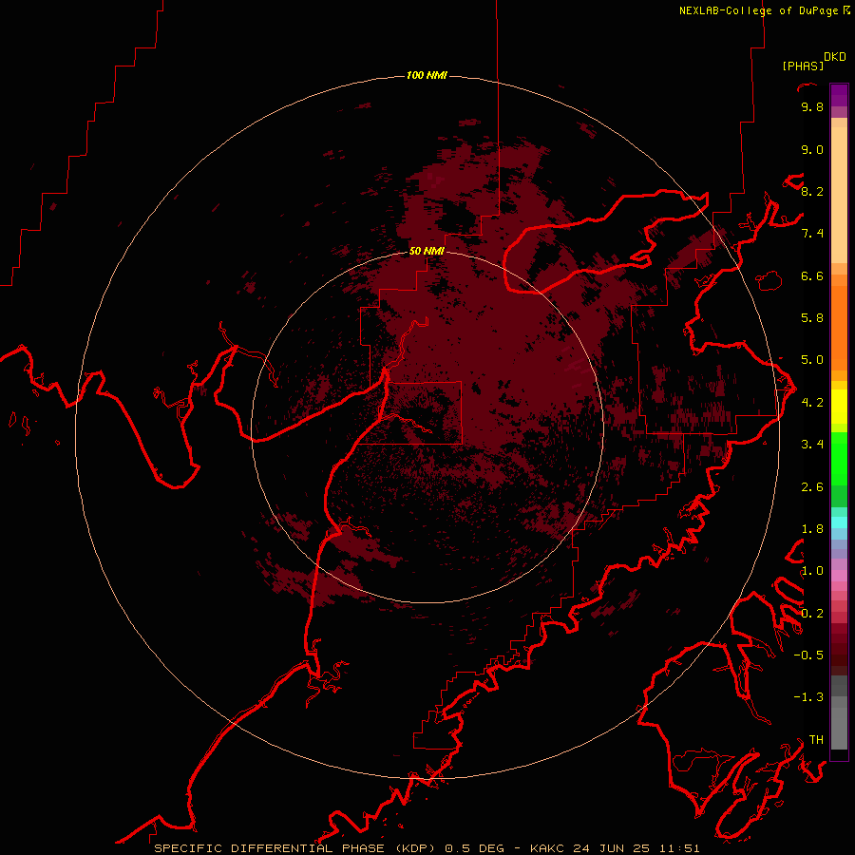Click the -1.3 color scale value
The height and width of the screenshot is (855, 855).
(808, 697)
